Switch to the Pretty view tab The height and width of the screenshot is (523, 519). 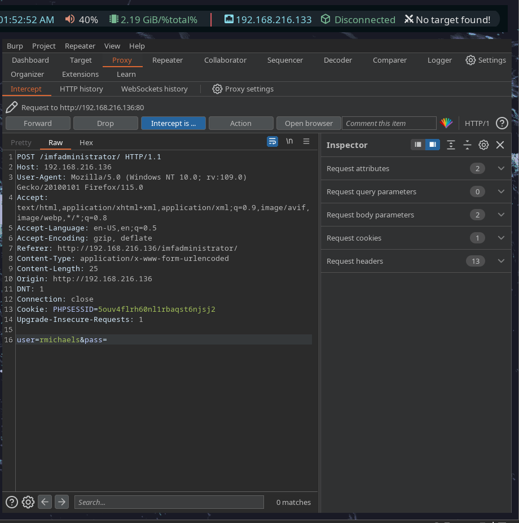pos(21,142)
